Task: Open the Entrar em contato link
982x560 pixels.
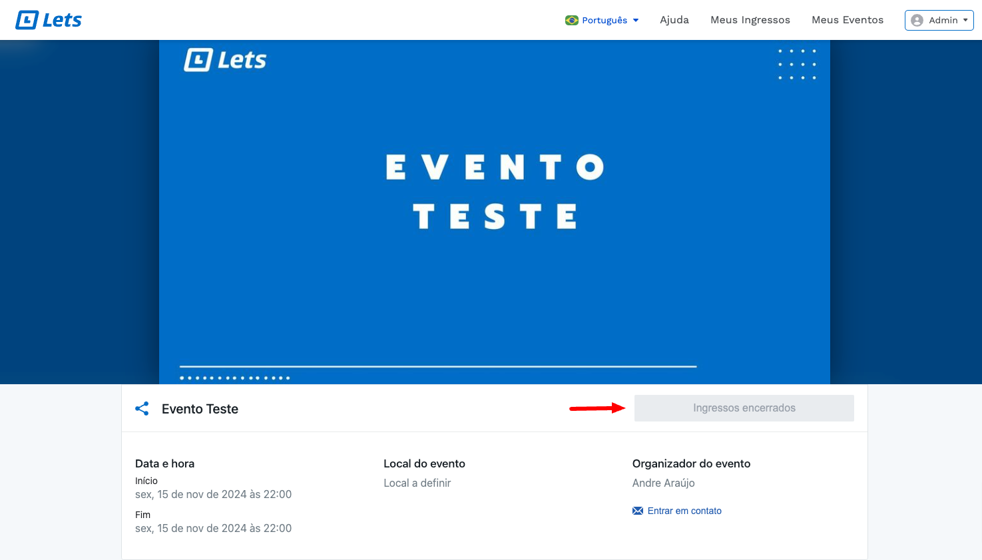Action: 684,511
